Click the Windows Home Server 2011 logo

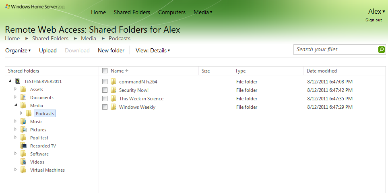(35, 7)
